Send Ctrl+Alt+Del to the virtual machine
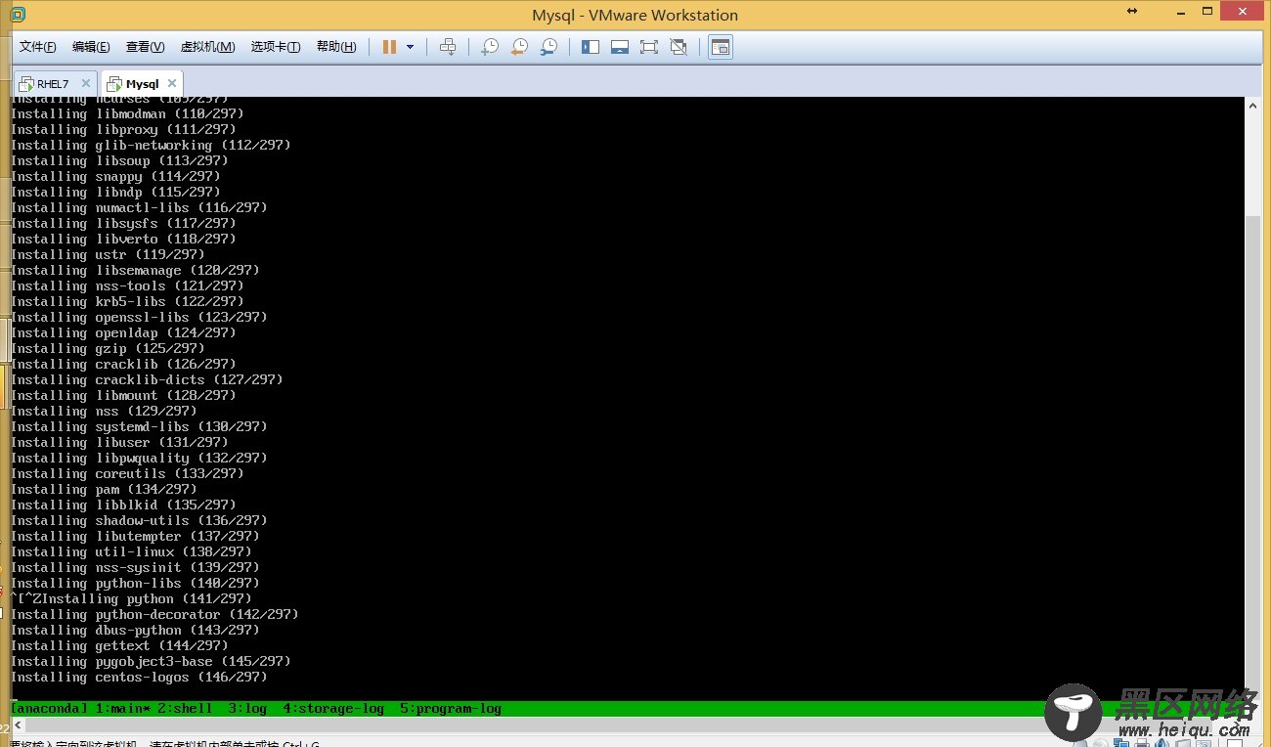This screenshot has width=1271, height=747. coord(448,47)
